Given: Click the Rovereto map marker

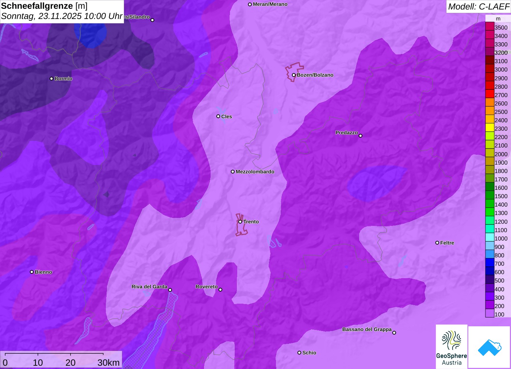Looking at the screenshot, I should click(x=220, y=290).
